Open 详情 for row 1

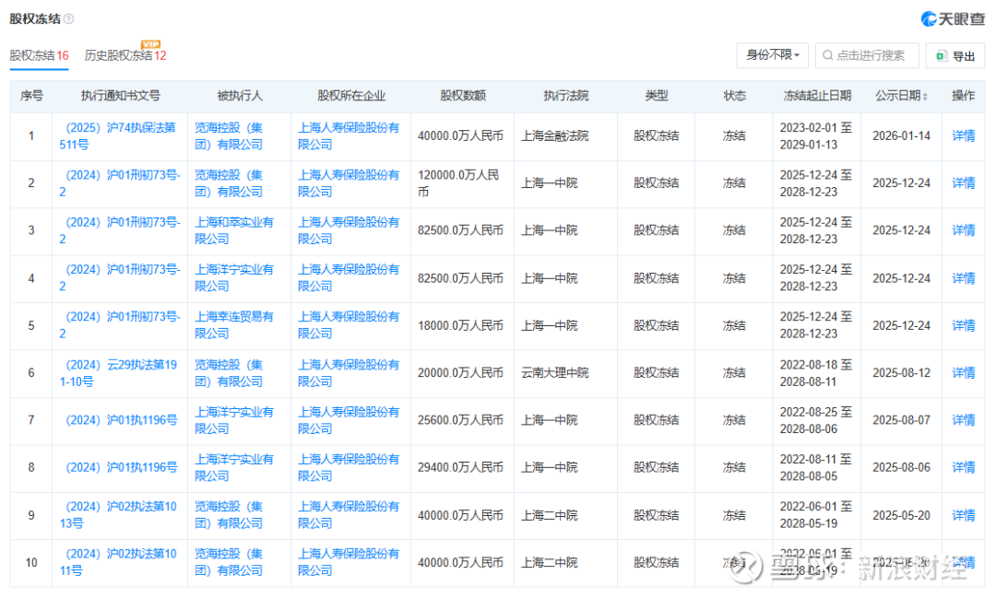(963, 135)
